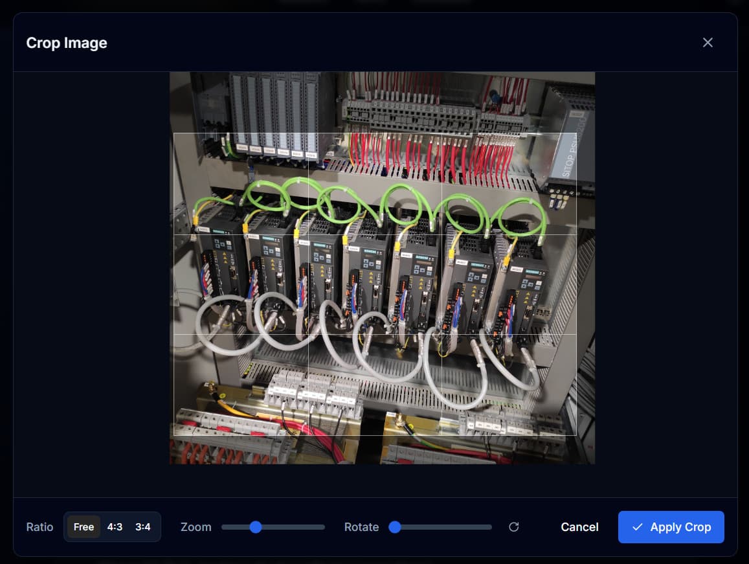The height and width of the screenshot is (564, 749).
Task: Click the reset rotation icon
Action: pyautogui.click(x=514, y=527)
